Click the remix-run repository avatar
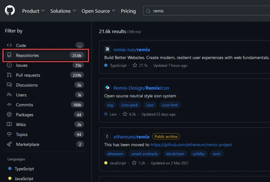This screenshot has width=270, height=182. [x=107, y=50]
